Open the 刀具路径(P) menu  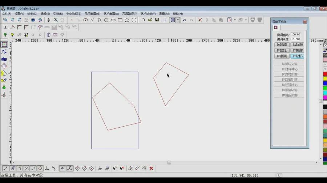[130, 14]
